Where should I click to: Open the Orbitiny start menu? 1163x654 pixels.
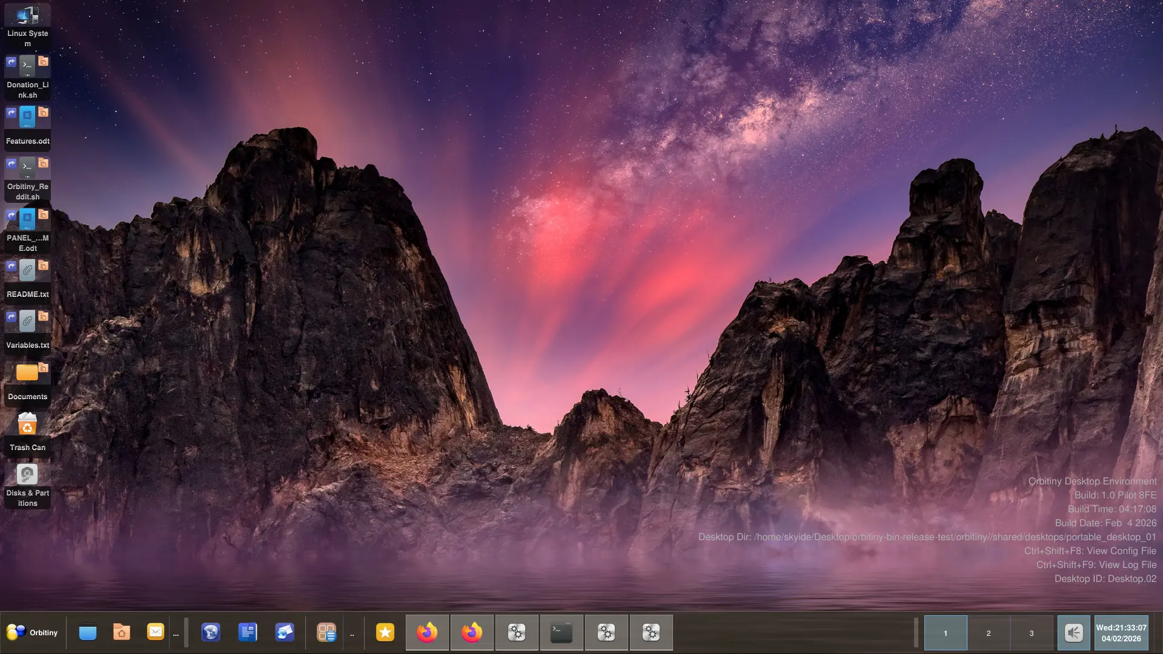click(32, 632)
